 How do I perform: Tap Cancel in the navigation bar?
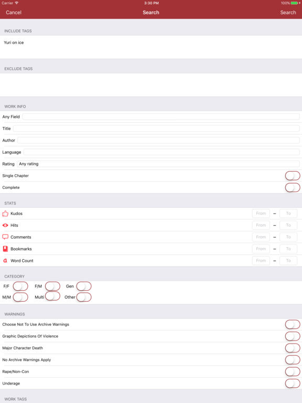tap(14, 13)
